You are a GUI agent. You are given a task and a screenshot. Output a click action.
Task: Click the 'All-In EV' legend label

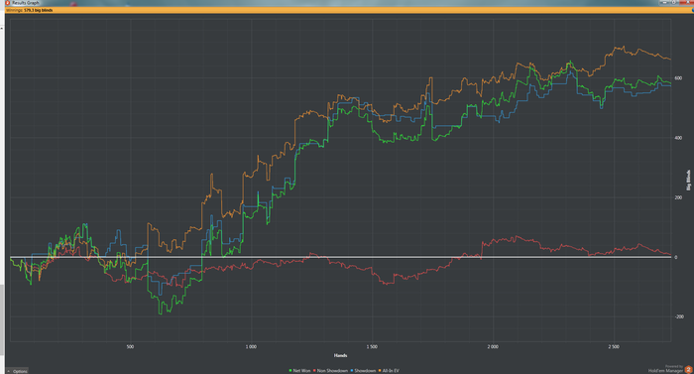[391, 370]
